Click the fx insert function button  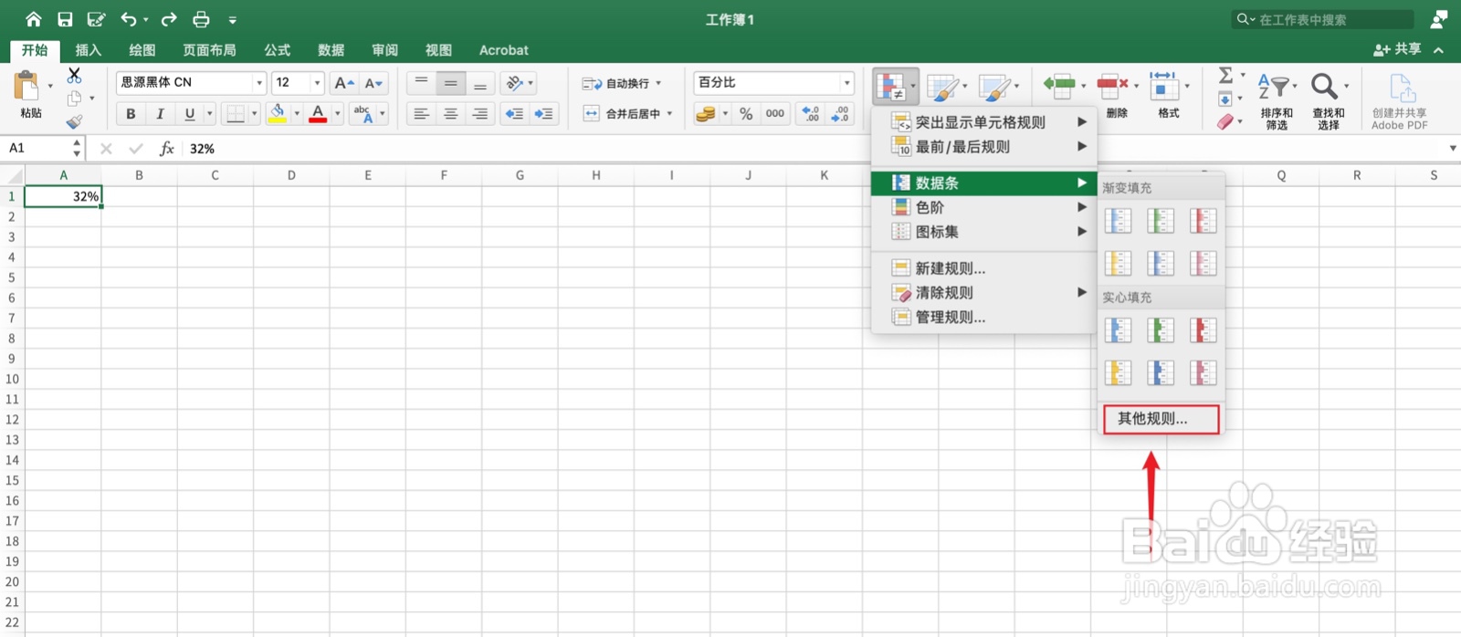pyautogui.click(x=166, y=148)
